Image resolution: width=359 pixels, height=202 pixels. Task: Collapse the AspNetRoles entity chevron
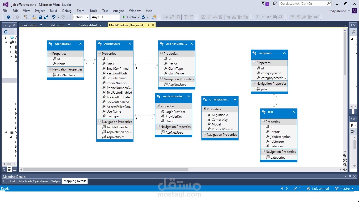(x=80, y=44)
